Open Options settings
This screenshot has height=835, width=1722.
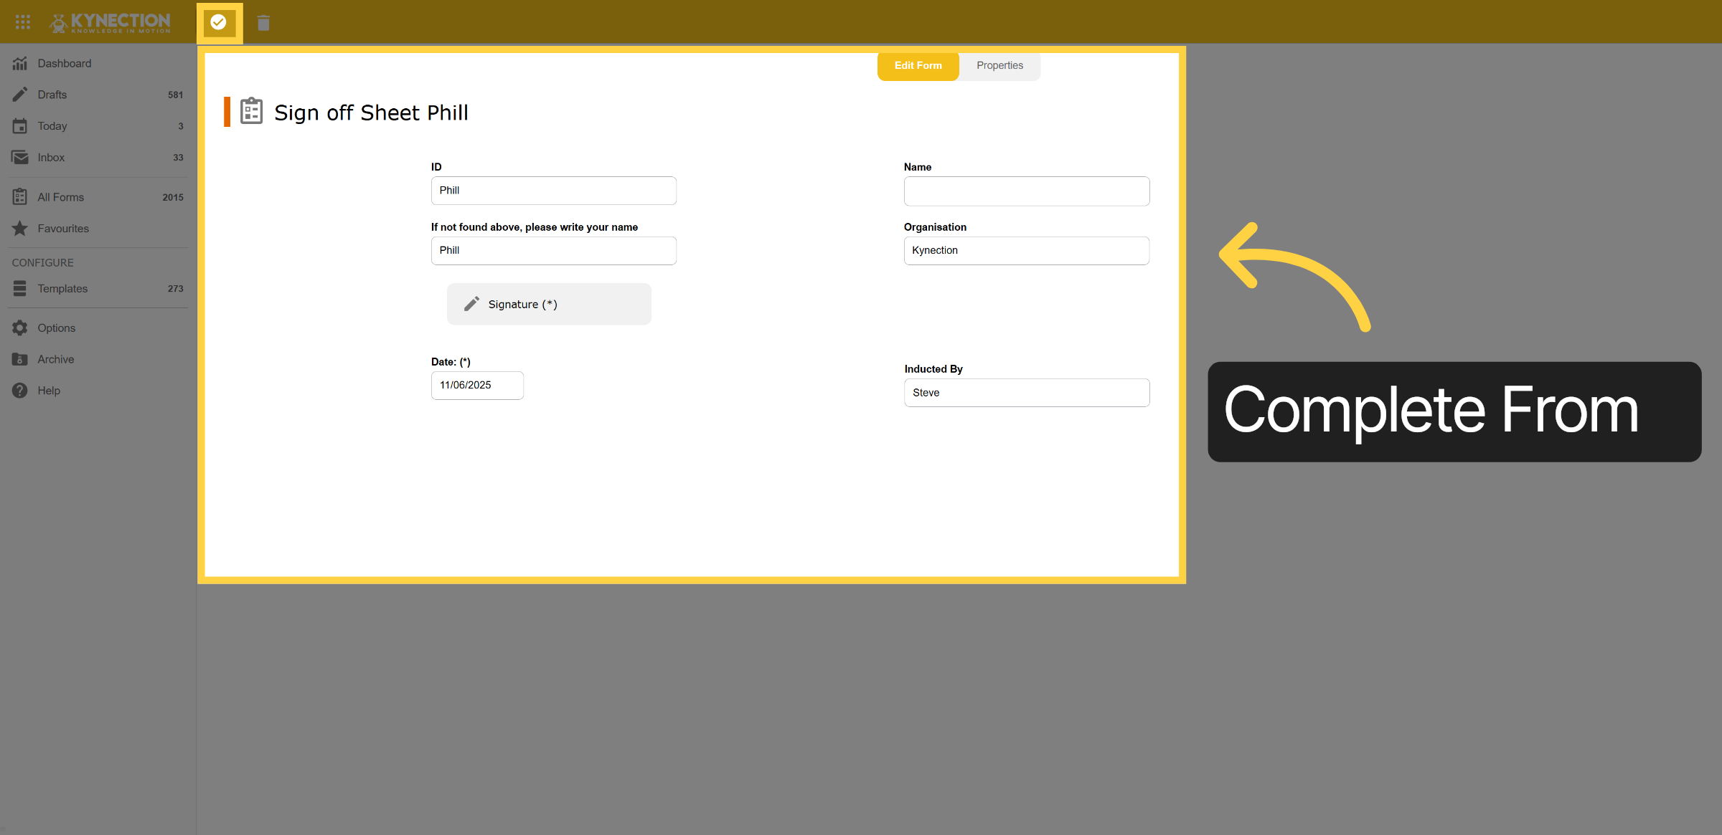click(x=98, y=328)
